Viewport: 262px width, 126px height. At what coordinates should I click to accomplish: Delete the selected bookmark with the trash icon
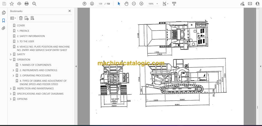tap(21, 18)
